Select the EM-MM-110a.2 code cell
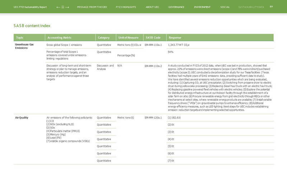Viewport: 287px width, 174px height. pyautogui.click(x=153, y=66)
